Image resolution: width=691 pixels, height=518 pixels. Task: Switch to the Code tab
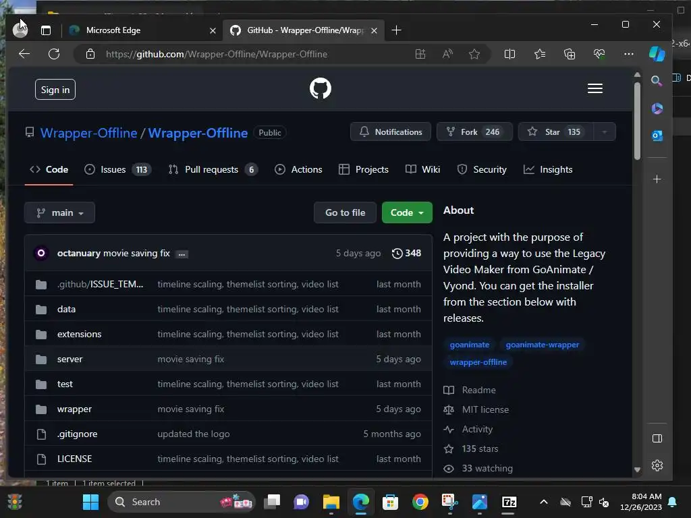click(x=49, y=169)
